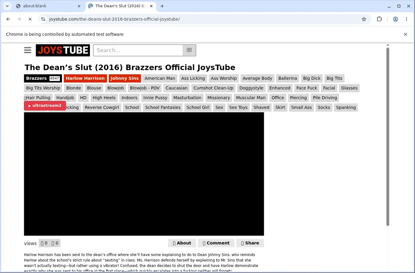
Task: Click the black video player area
Action: 144,174
